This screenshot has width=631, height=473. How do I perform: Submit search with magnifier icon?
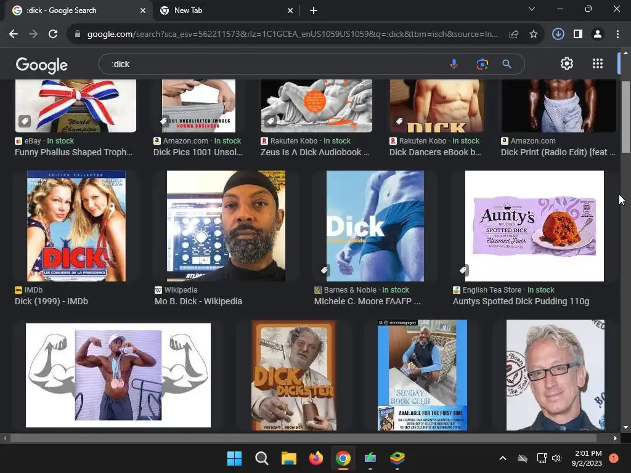(x=507, y=64)
